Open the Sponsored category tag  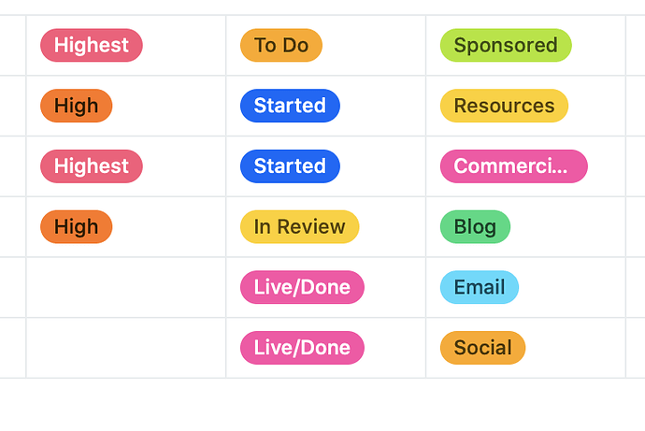506,45
